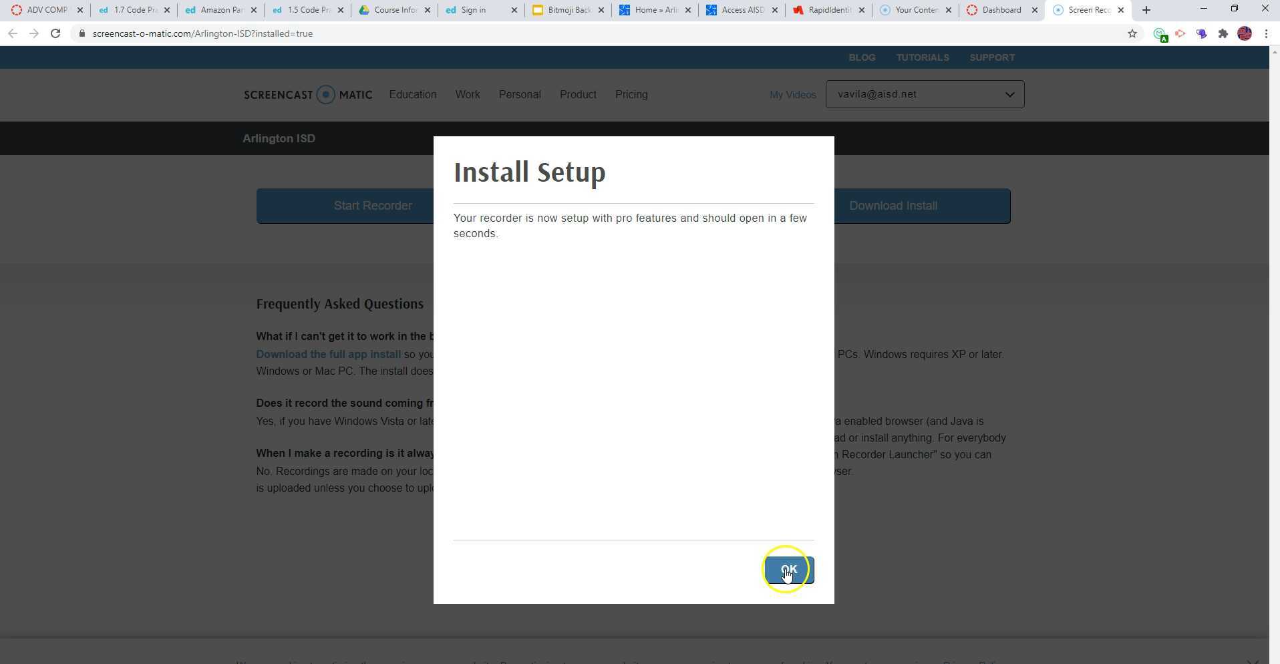Click the Screencast-O-Matic logo icon
Image resolution: width=1280 pixels, height=664 pixels.
(x=325, y=94)
